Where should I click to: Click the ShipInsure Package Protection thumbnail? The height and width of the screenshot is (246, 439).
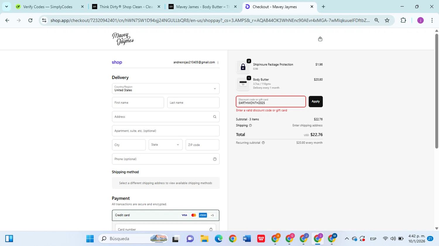[x=243, y=67]
